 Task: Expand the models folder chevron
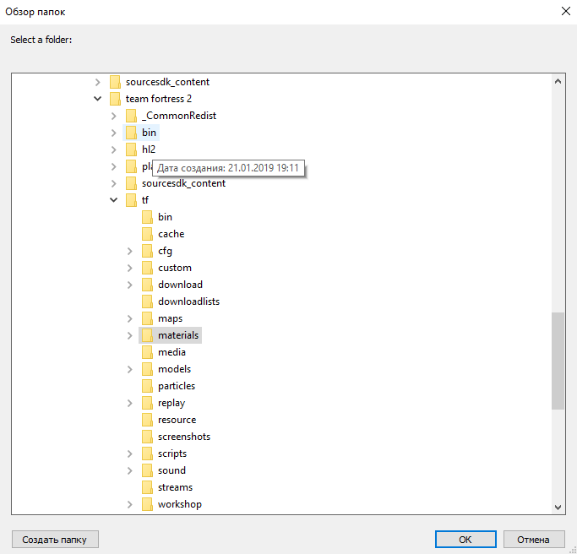pyautogui.click(x=130, y=369)
